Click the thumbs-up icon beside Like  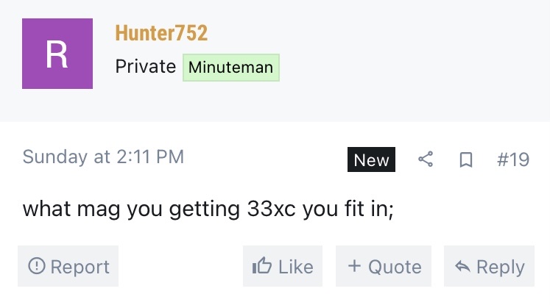pos(261,265)
